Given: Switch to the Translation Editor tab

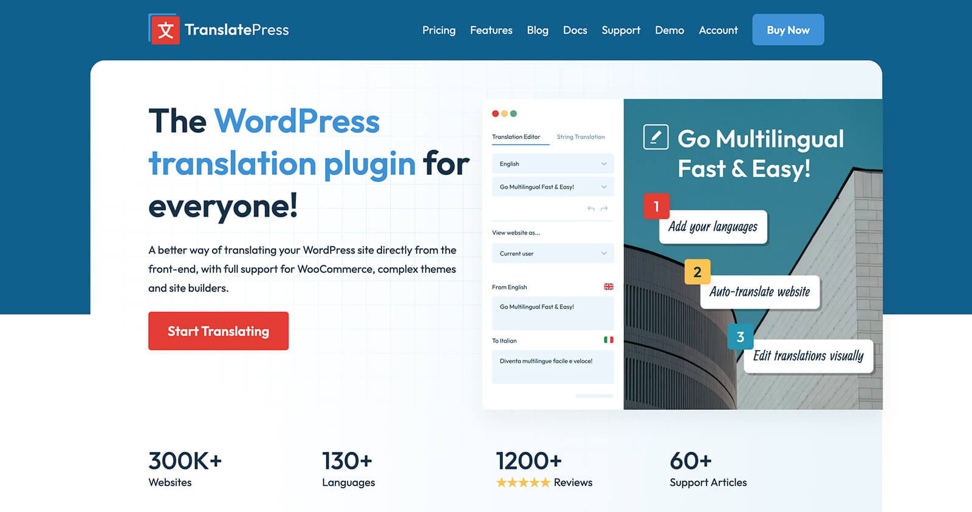Looking at the screenshot, I should tap(516, 137).
